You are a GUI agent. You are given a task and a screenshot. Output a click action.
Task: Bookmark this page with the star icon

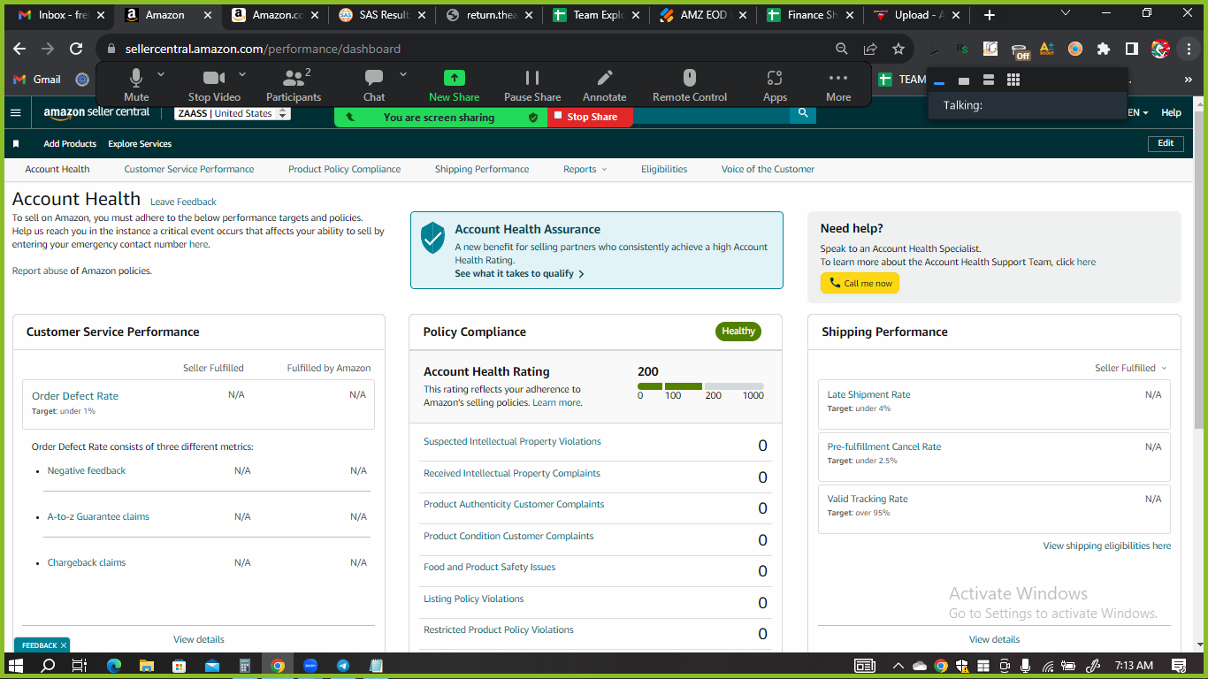pyautogui.click(x=898, y=49)
